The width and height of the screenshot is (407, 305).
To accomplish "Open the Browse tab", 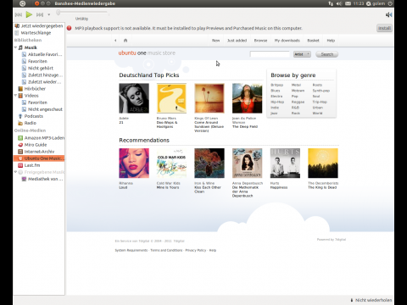I will pos(260,41).
